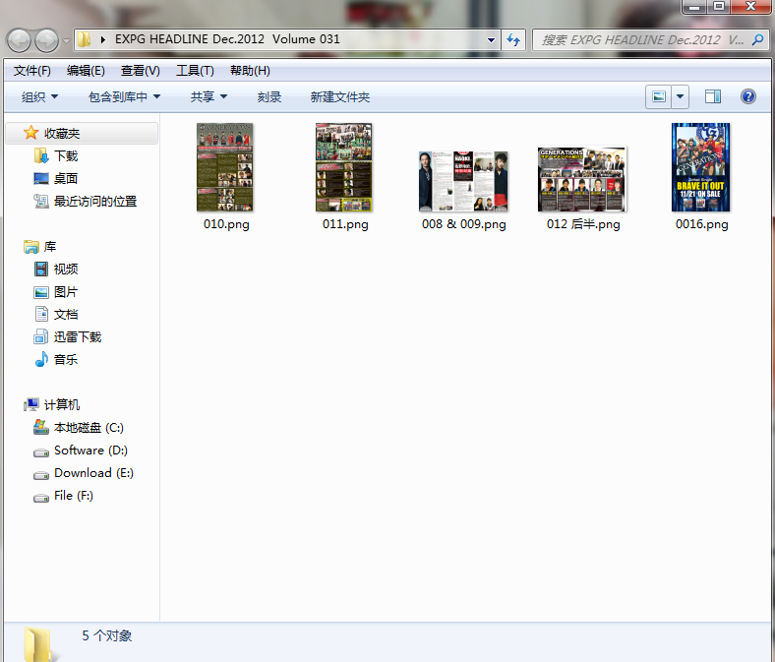Click the 本地磁盘 (C:) Windows drive icon
Image resolution: width=775 pixels, height=662 pixels.
tap(41, 427)
